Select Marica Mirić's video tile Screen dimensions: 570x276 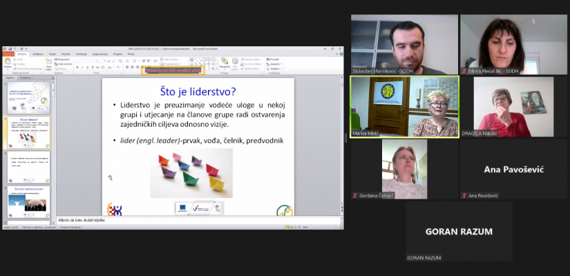(x=404, y=106)
